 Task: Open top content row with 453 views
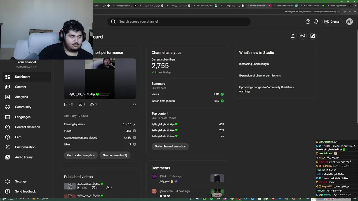[x=188, y=124]
